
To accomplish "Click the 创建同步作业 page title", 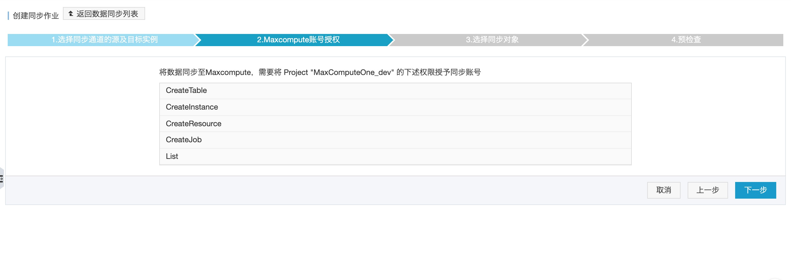I will coord(36,16).
